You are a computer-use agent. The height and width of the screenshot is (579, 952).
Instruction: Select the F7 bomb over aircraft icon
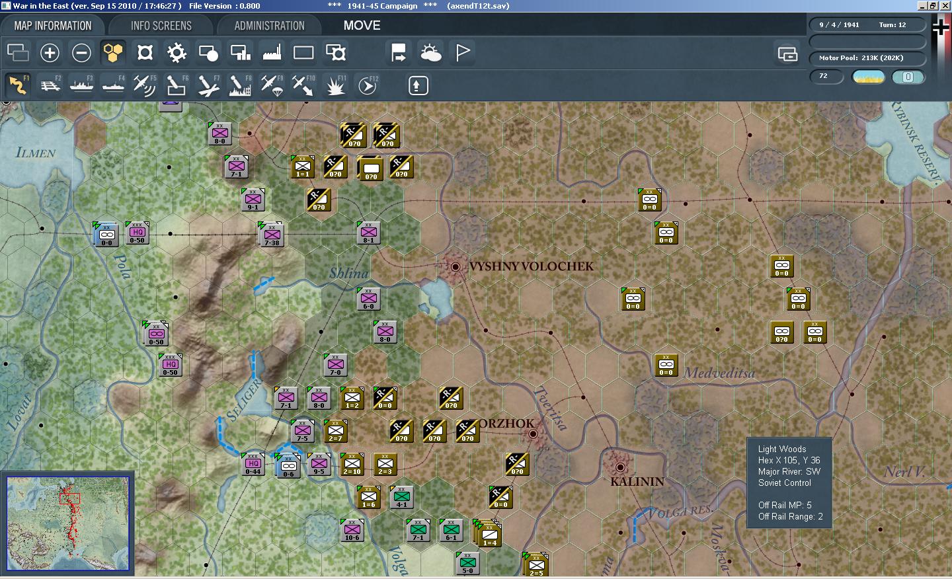point(208,85)
